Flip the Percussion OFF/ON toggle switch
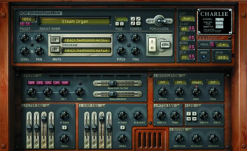247x151 pixels. 159,21
